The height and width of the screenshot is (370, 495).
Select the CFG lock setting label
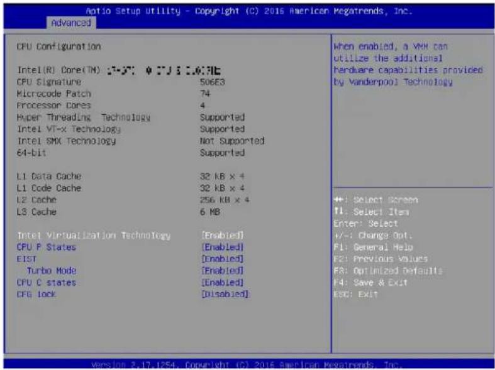tap(36, 294)
